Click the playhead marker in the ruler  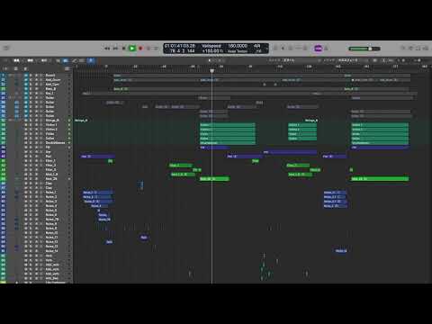[211, 70]
